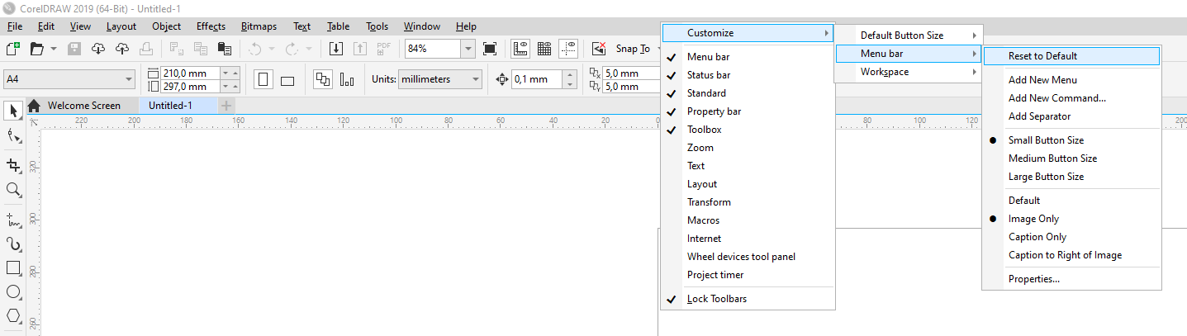Image resolution: width=1187 pixels, height=336 pixels.
Task: Click the plus new document tab button
Action: coord(226,106)
